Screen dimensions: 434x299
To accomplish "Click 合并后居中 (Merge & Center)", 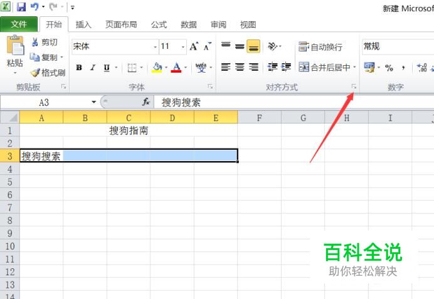I will pyautogui.click(x=324, y=67).
